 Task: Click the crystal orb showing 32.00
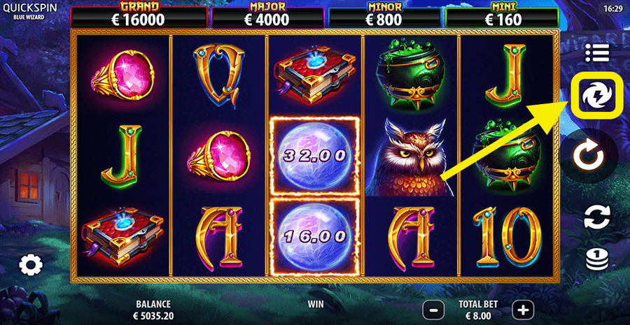point(314,156)
